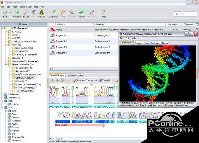
Task: Select the 3-D structure tab
Action: pos(126,43)
